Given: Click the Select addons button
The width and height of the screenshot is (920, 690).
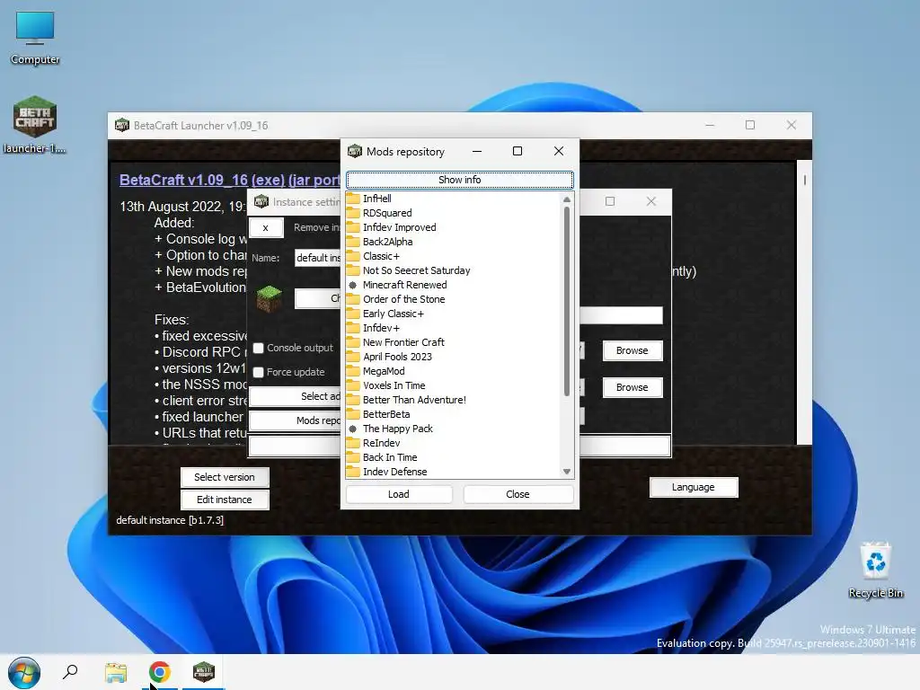Looking at the screenshot, I should (295, 396).
